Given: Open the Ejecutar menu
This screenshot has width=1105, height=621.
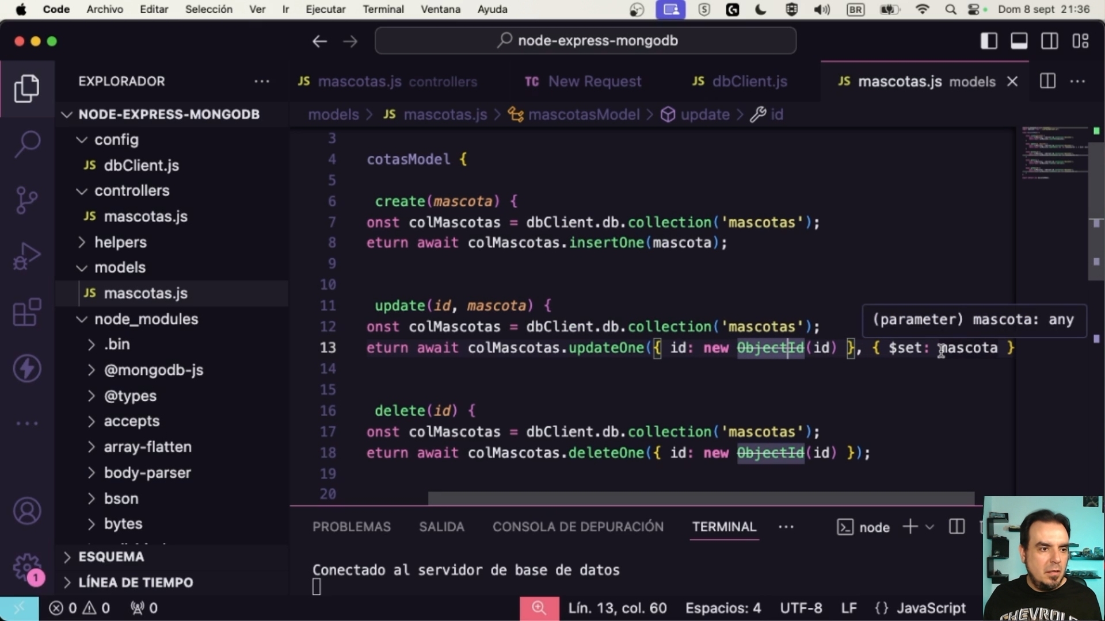Looking at the screenshot, I should point(326,9).
